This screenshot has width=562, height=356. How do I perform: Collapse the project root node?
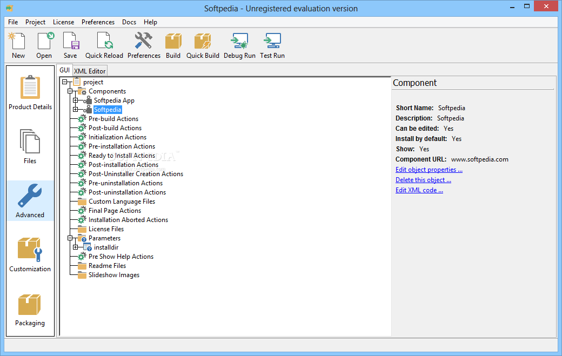pos(64,82)
